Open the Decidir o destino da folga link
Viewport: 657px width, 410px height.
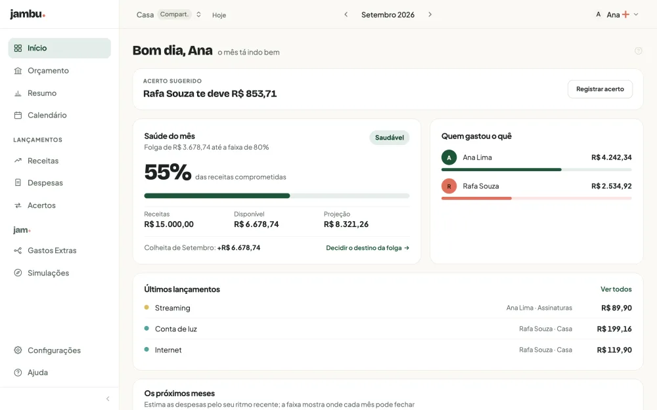367,248
